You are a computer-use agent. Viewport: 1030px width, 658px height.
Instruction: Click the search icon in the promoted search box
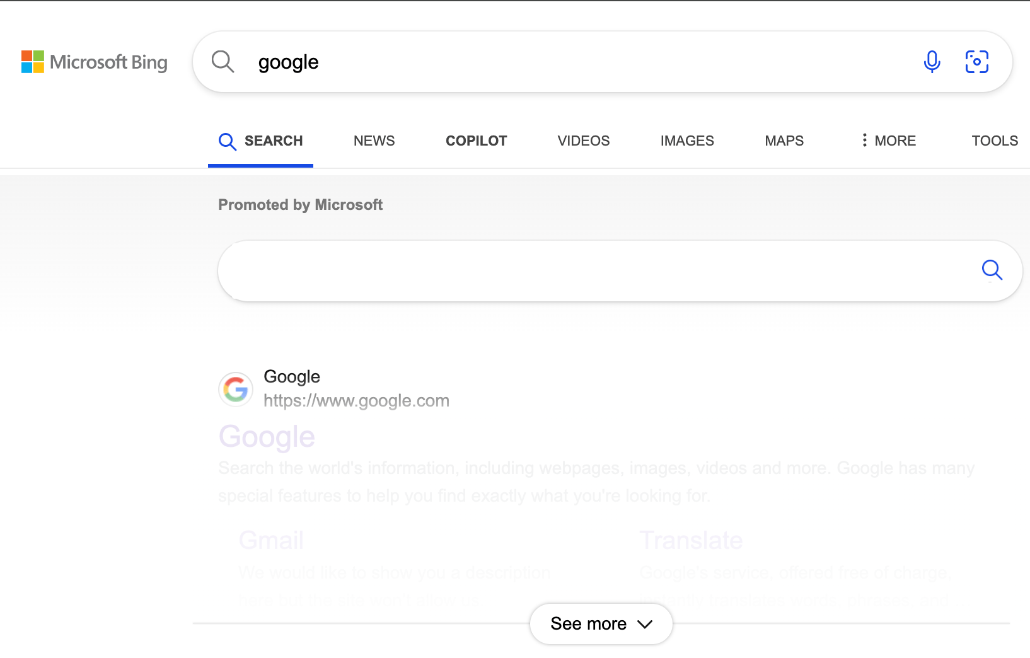992,270
